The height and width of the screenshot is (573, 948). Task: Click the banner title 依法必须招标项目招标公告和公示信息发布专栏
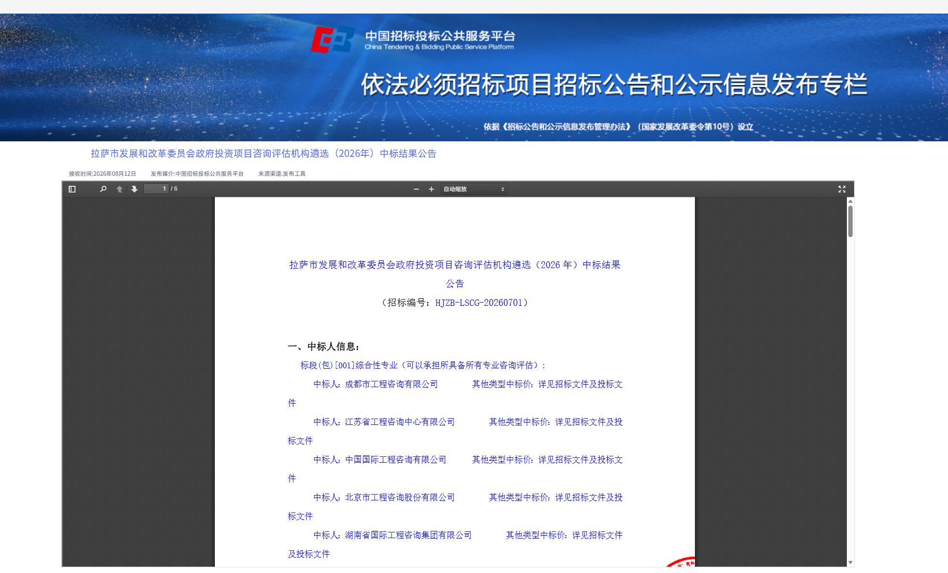click(x=614, y=84)
